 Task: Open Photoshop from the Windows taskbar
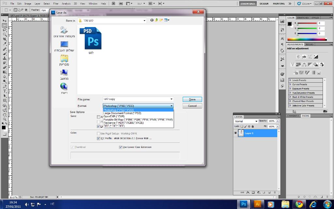coord(244,204)
